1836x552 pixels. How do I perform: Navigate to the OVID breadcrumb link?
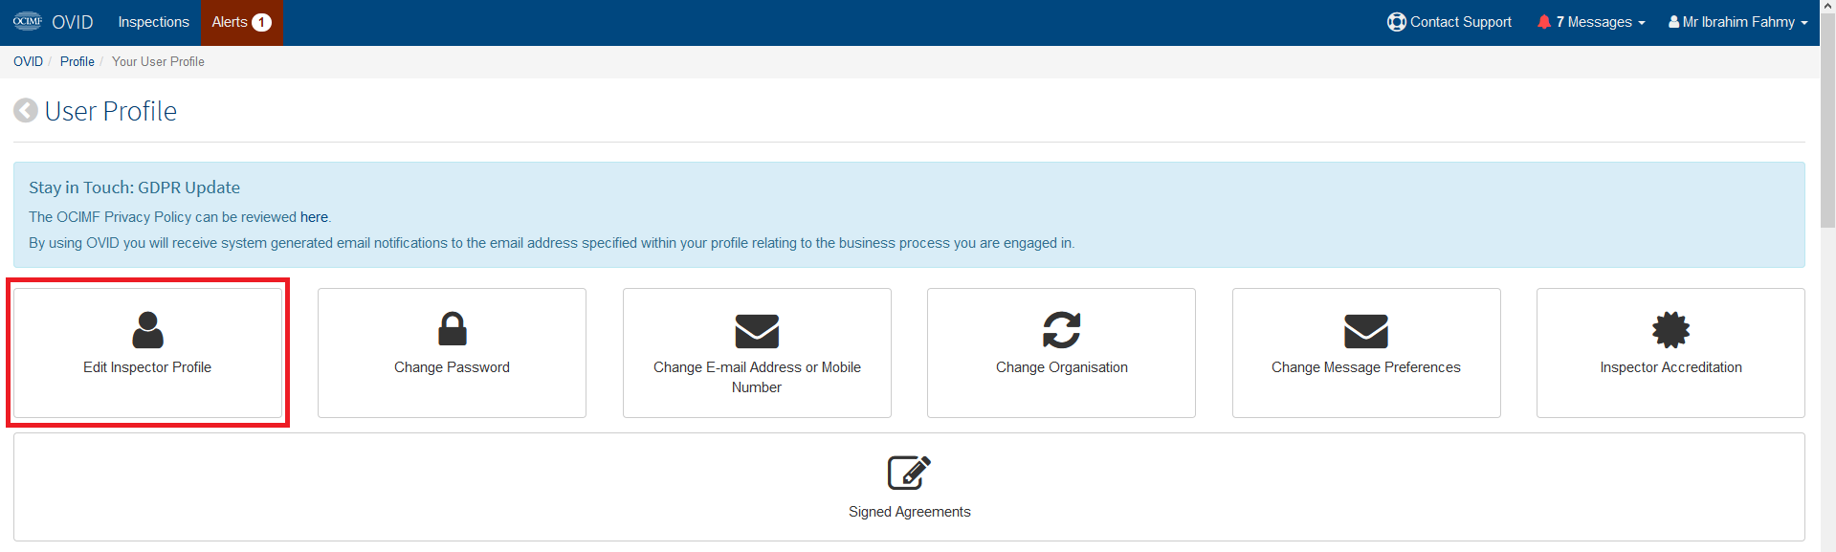tap(28, 61)
